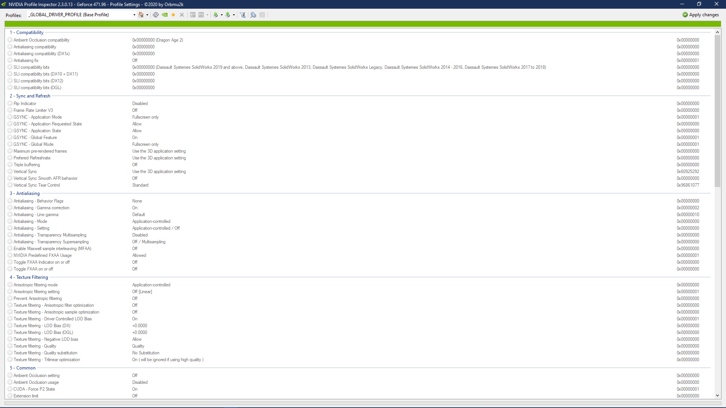
Task: Click the gear icon beside GSYNC - Global Feature
Action: click(10, 138)
